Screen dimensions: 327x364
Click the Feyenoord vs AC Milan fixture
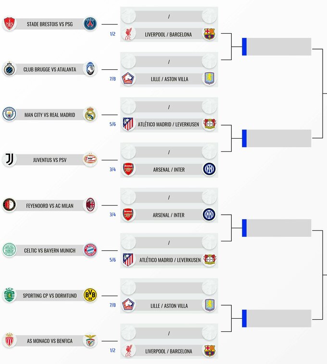(x=50, y=206)
